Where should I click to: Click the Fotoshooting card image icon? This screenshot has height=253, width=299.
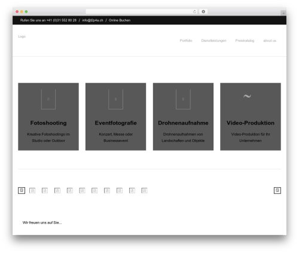pos(48,99)
